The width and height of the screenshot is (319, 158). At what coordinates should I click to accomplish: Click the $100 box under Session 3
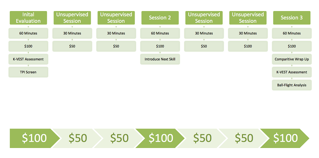[x=292, y=46]
